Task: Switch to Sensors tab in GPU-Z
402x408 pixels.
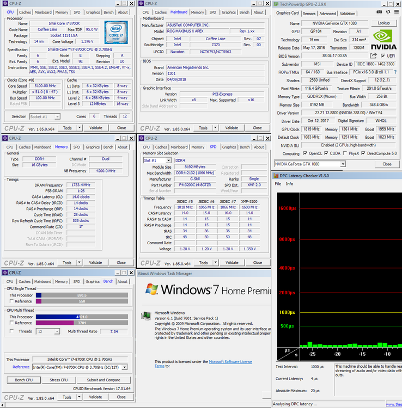Action: pyautogui.click(x=309, y=14)
